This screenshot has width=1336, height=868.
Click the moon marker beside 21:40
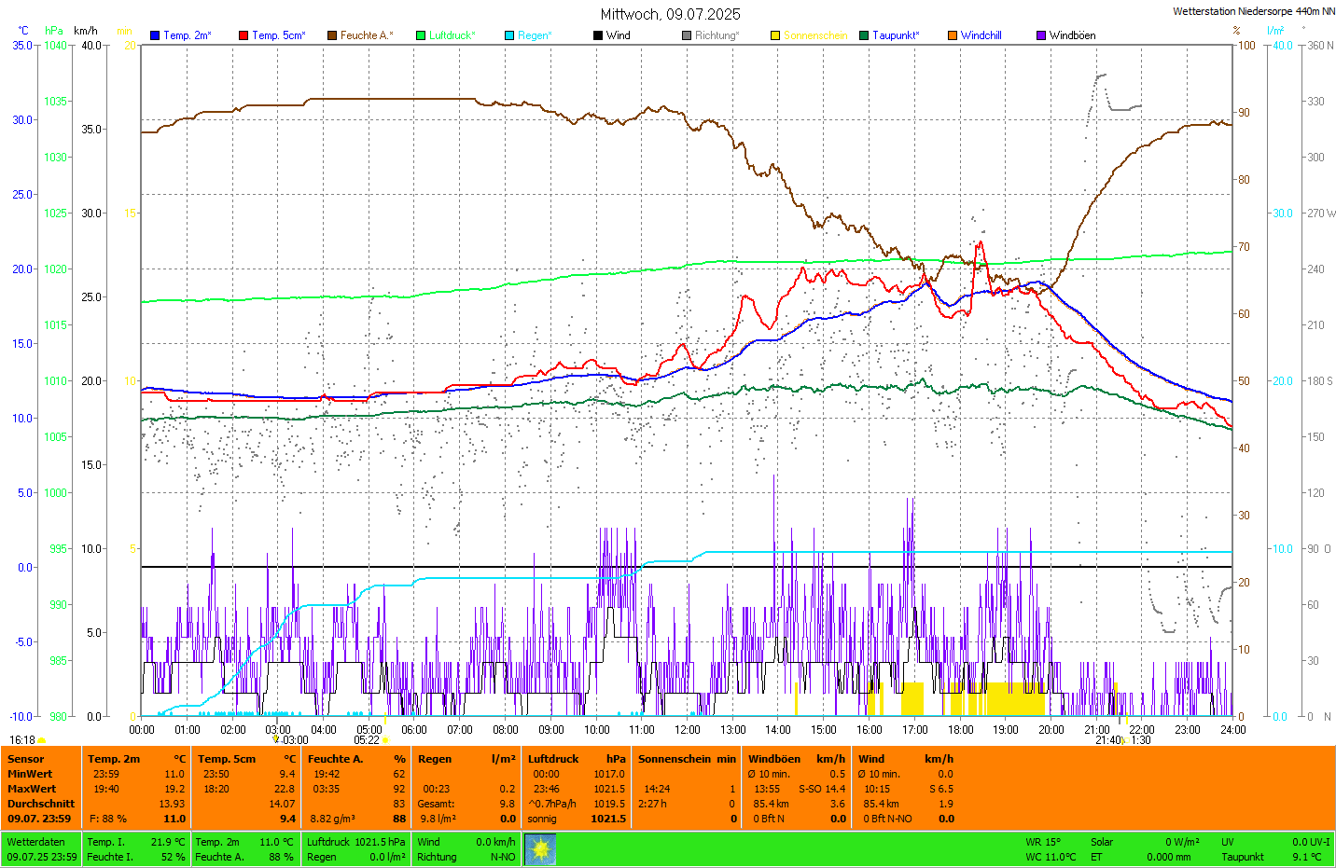(x=1124, y=740)
